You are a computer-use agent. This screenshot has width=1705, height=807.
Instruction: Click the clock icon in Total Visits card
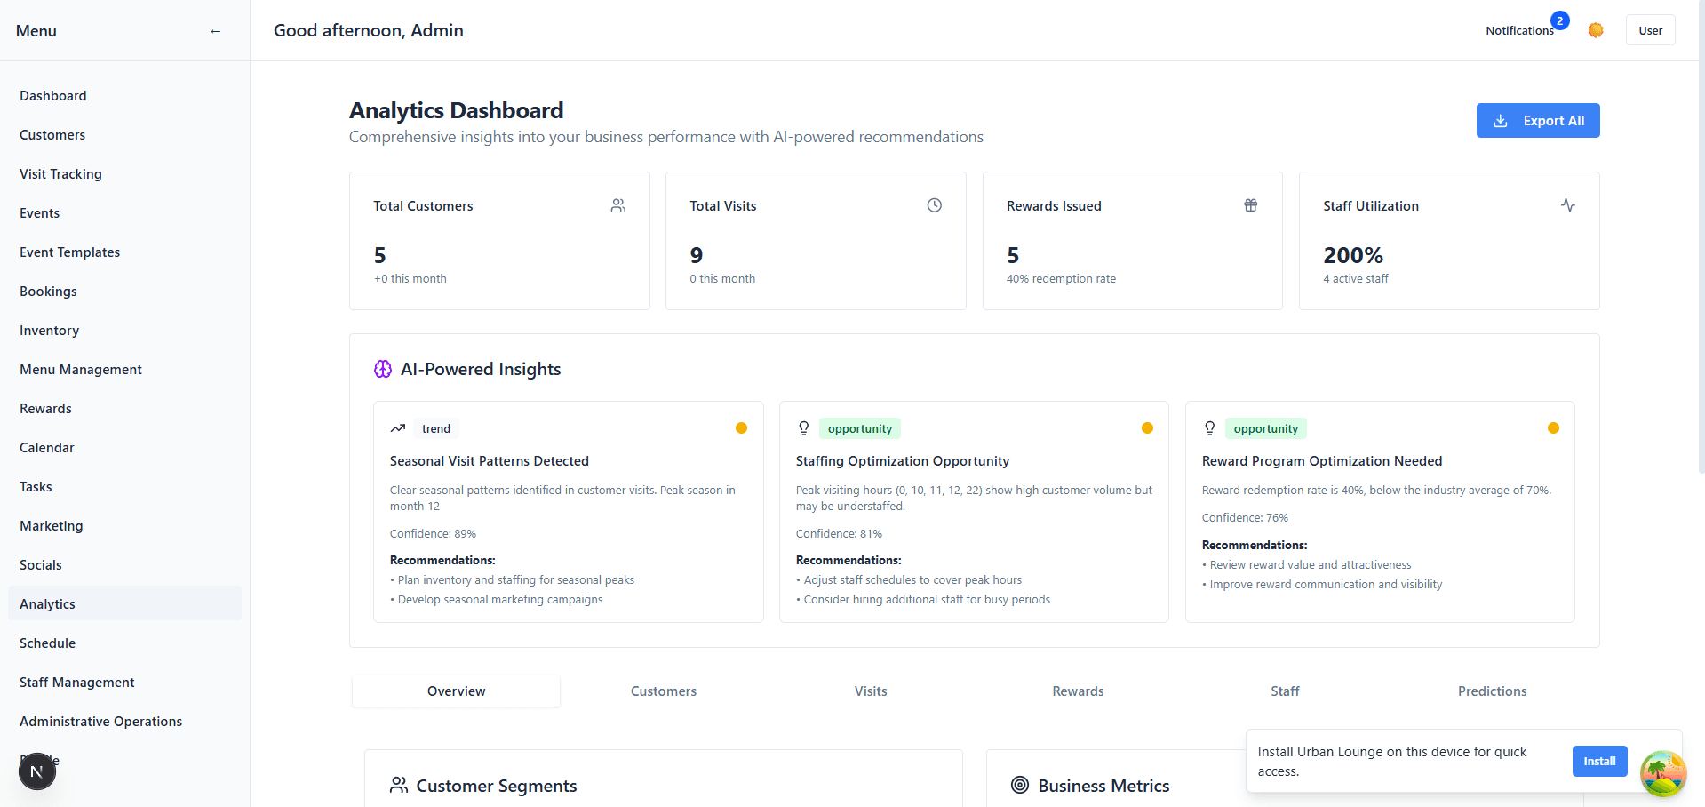(935, 205)
